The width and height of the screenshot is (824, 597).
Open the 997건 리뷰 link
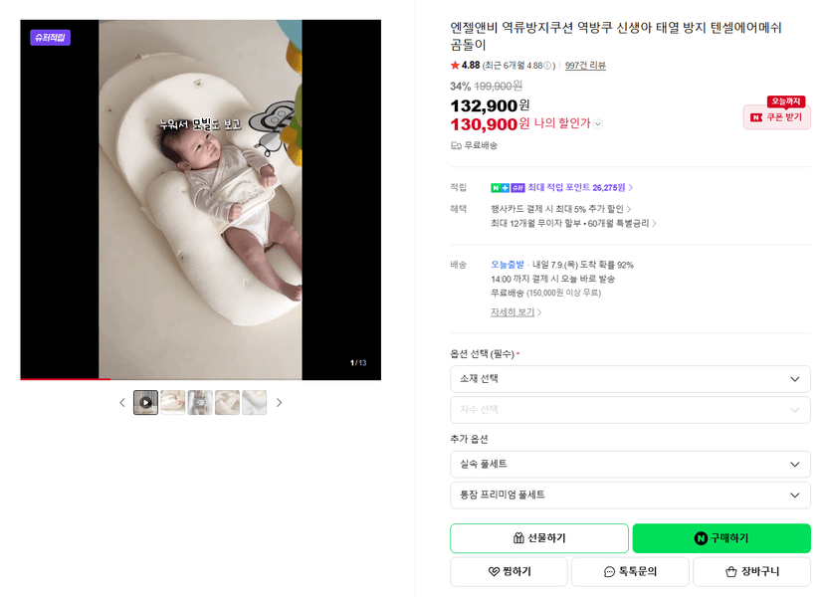click(585, 66)
